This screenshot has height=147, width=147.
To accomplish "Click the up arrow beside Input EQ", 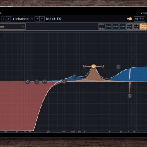I will (37, 19).
